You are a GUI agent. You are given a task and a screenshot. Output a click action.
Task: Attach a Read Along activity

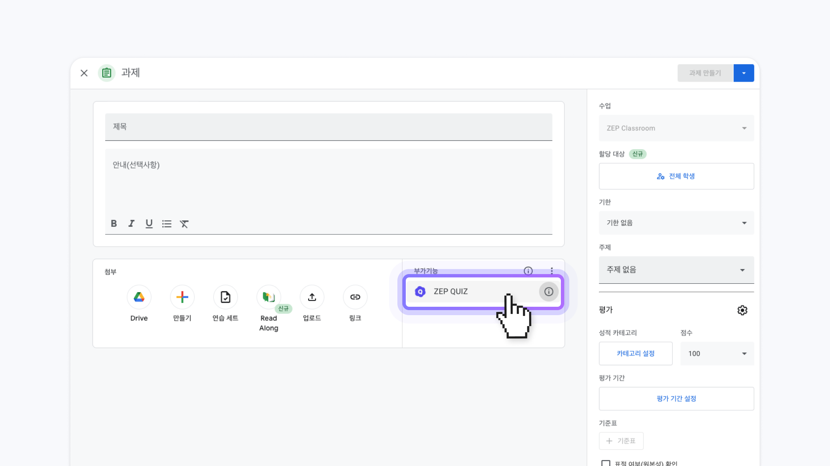(x=268, y=297)
